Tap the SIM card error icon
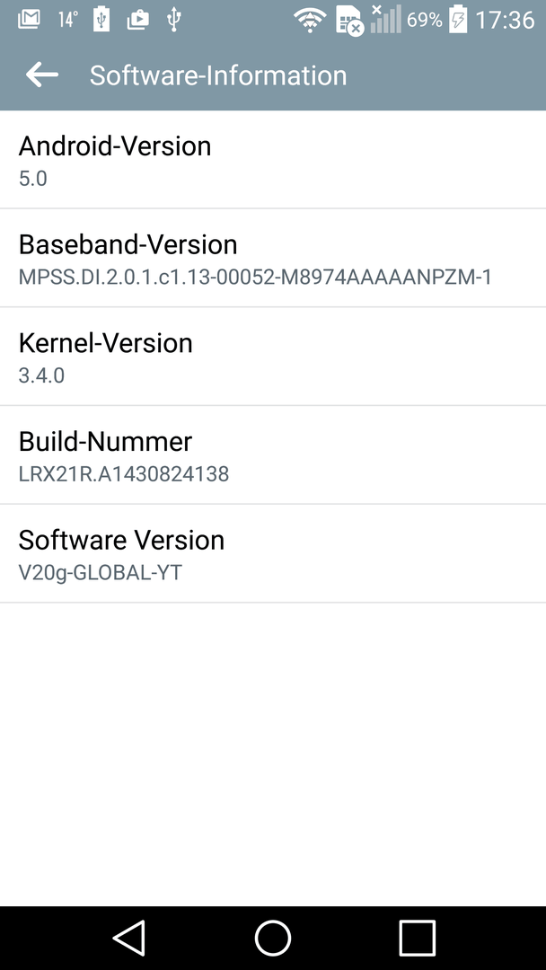Screen dimensions: 546x970 point(349,21)
